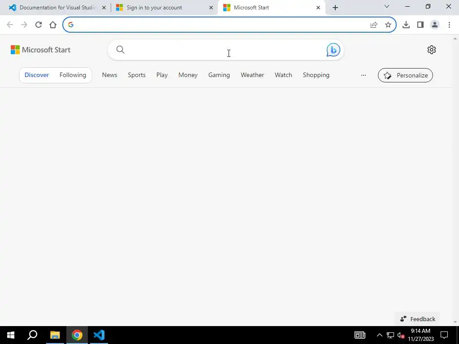Open the Shopping section
This screenshot has height=344, width=459.
(316, 75)
